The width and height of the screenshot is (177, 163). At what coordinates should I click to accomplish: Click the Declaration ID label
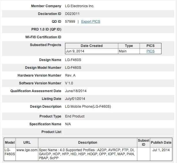click(x=50, y=14)
